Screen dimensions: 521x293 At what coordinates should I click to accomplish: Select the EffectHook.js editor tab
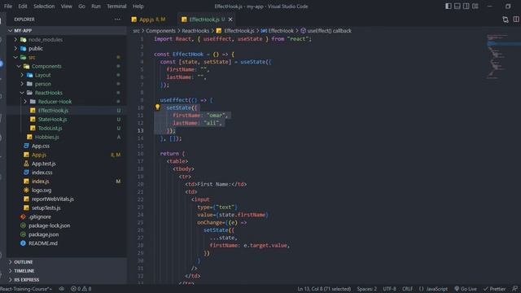click(207, 20)
